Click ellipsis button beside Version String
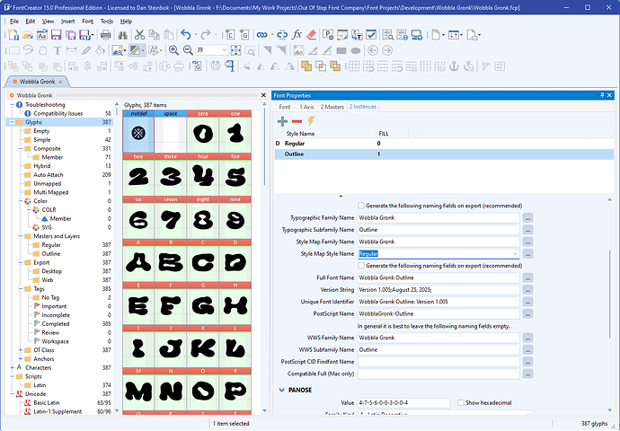The height and width of the screenshot is (431, 620). pos(527,289)
